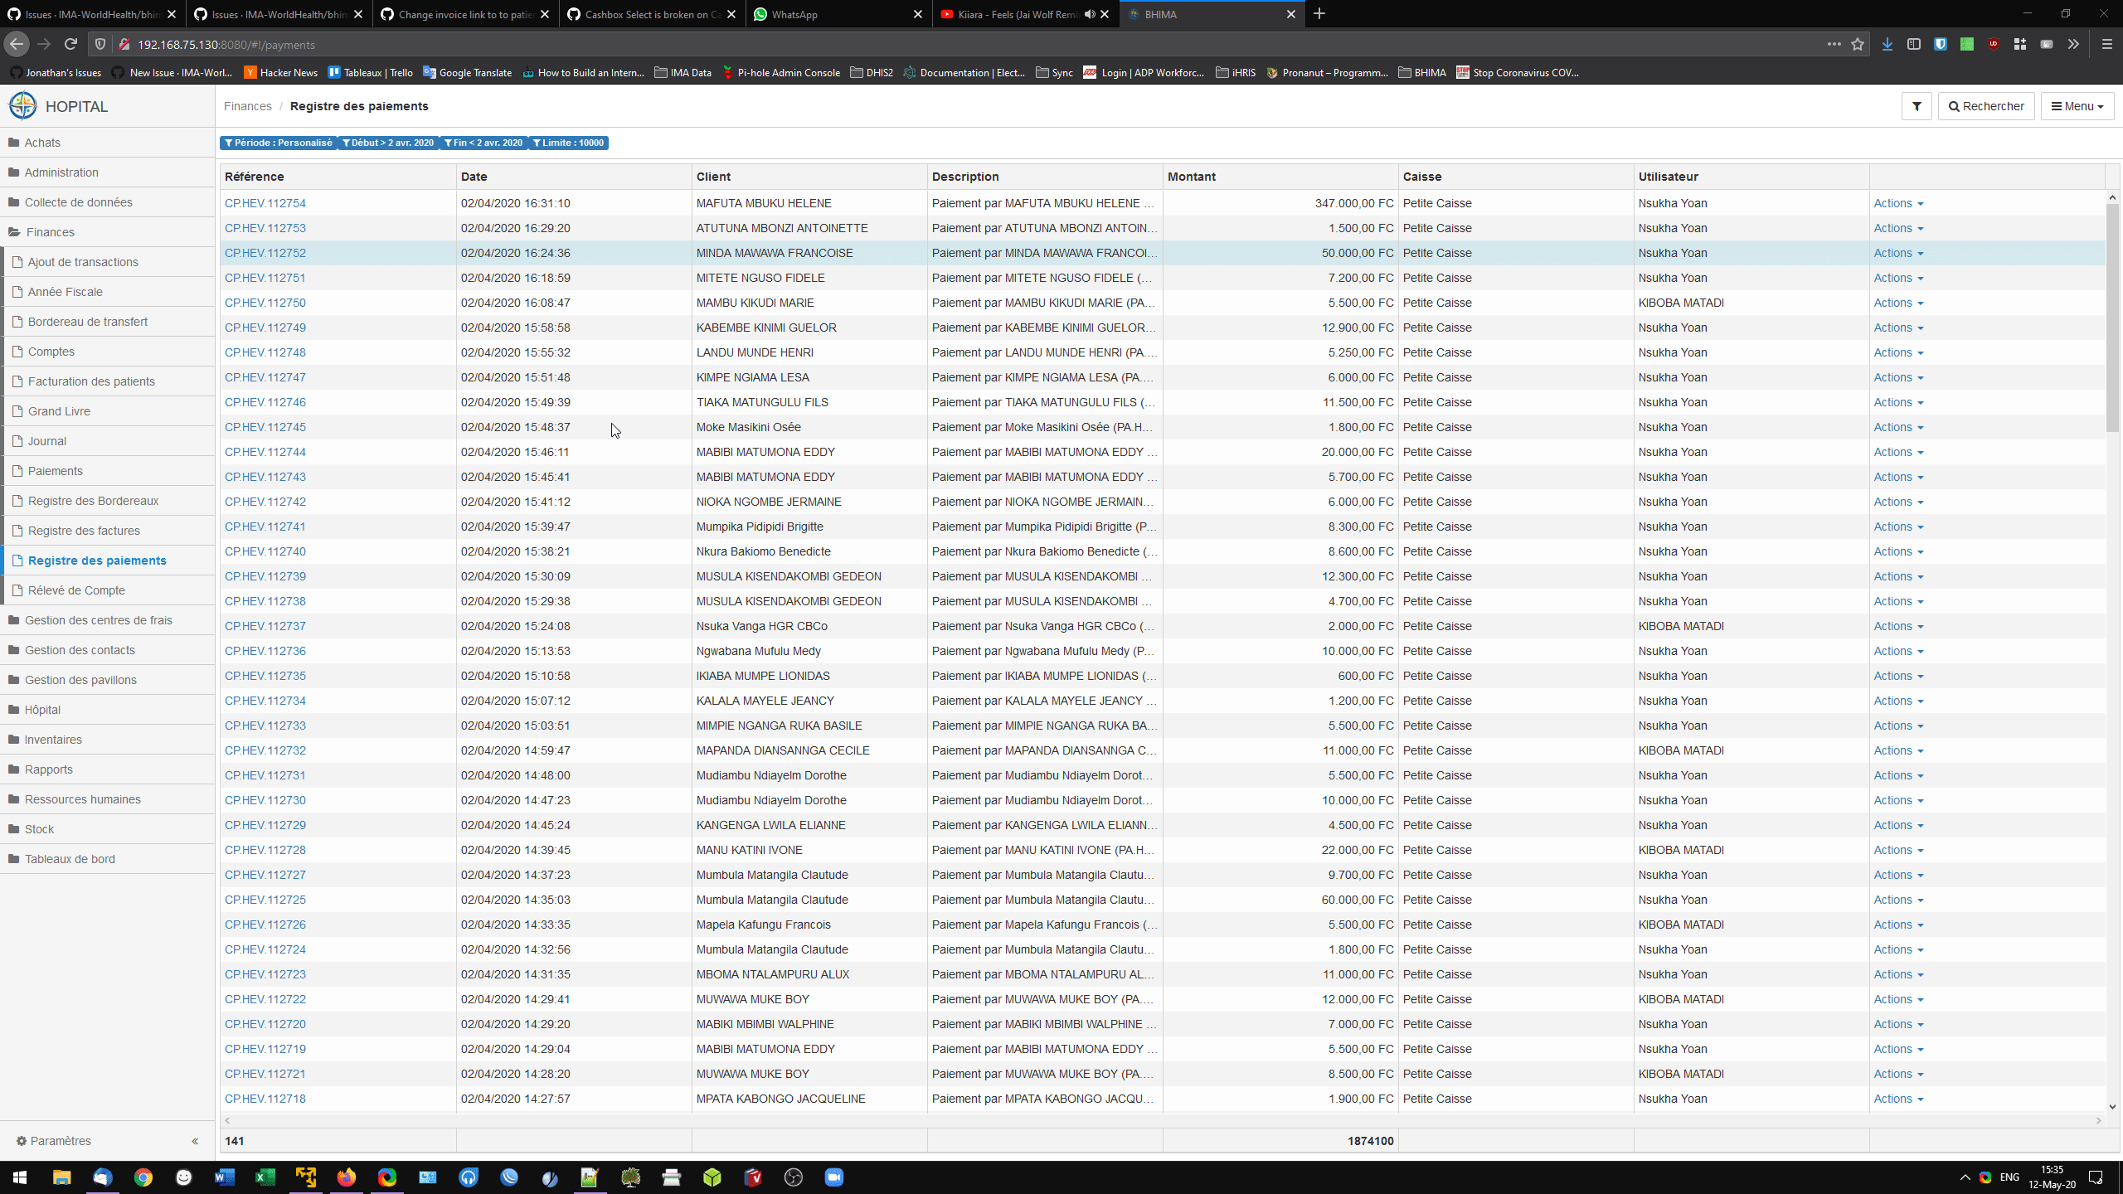This screenshot has height=1194, width=2123.
Task: Toggle the browser sidebar panel icon
Action: point(1914,44)
